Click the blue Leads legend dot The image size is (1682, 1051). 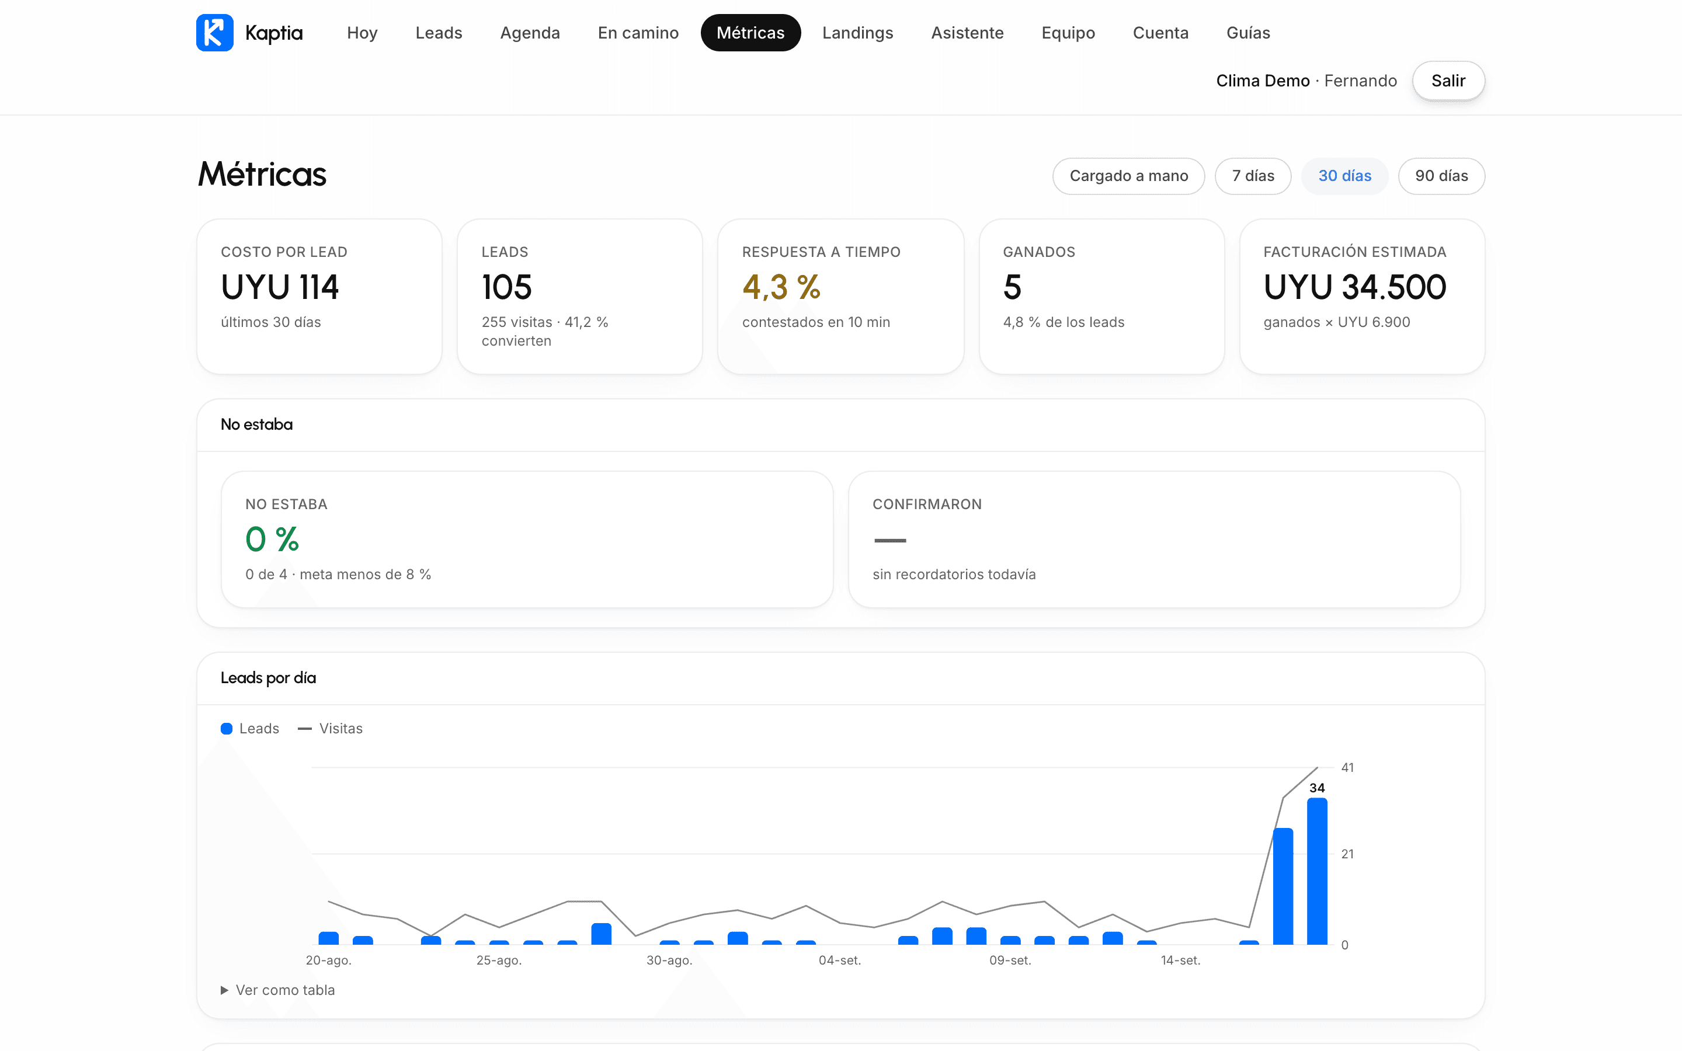(227, 729)
